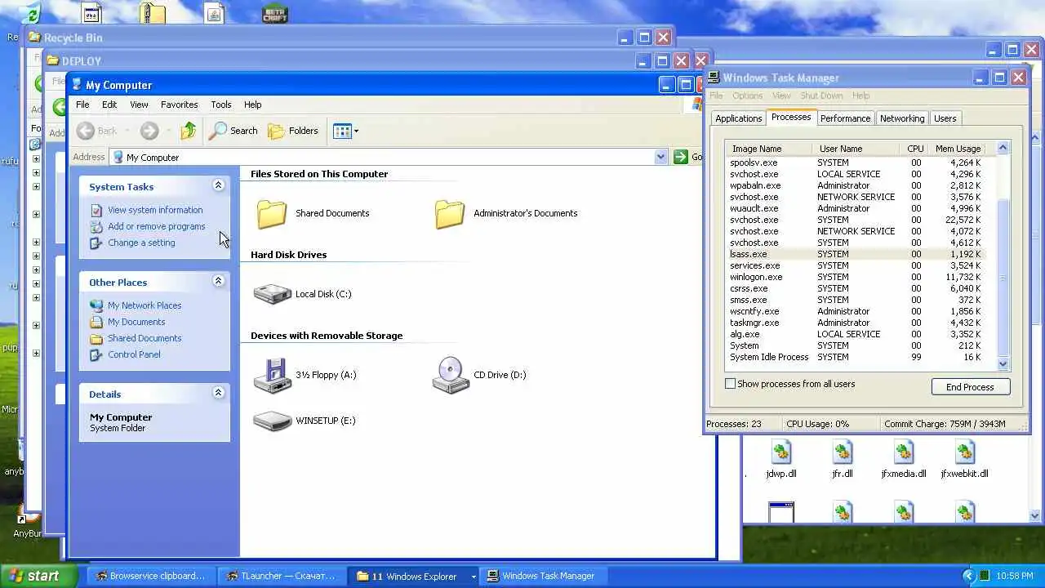Open Search in My Computer toolbar
The height and width of the screenshot is (588, 1045).
click(233, 131)
